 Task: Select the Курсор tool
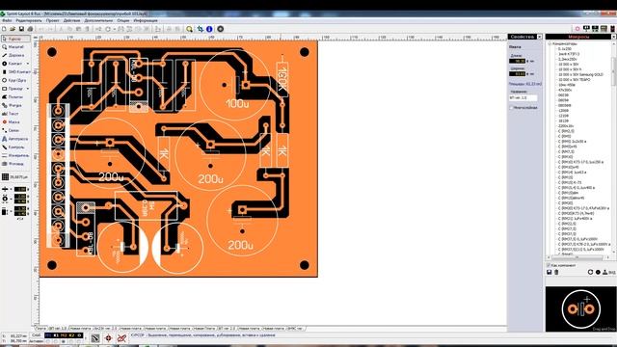(x=15, y=39)
